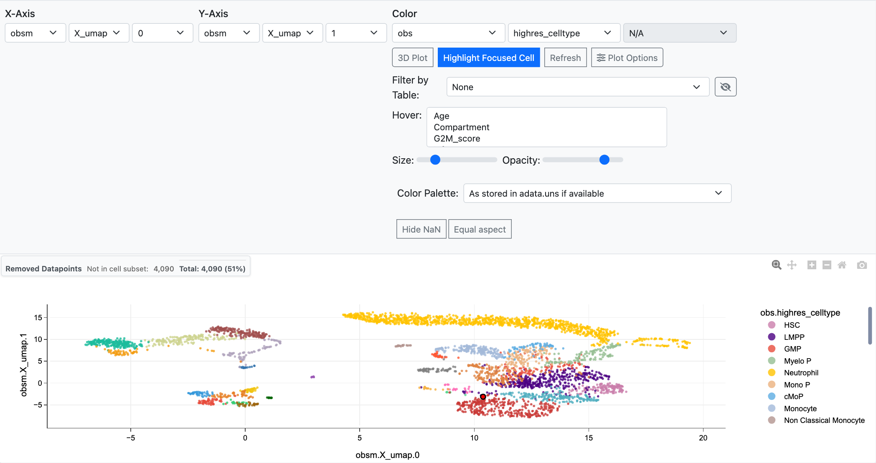Open Color obs source dropdown
This screenshot has height=463, width=876.
(x=449, y=33)
